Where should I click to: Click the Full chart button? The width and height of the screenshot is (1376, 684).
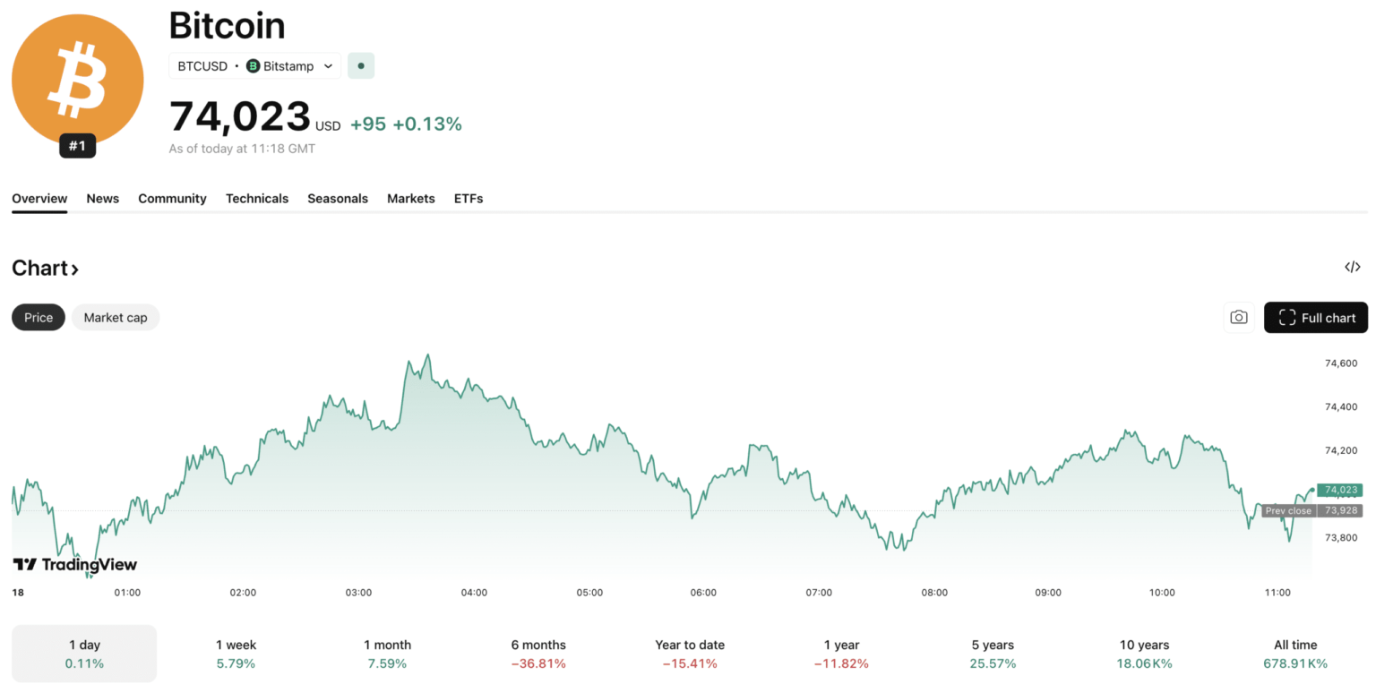[x=1316, y=317]
